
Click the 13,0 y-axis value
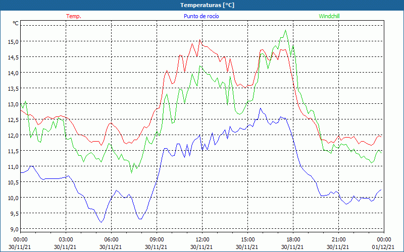14,104
